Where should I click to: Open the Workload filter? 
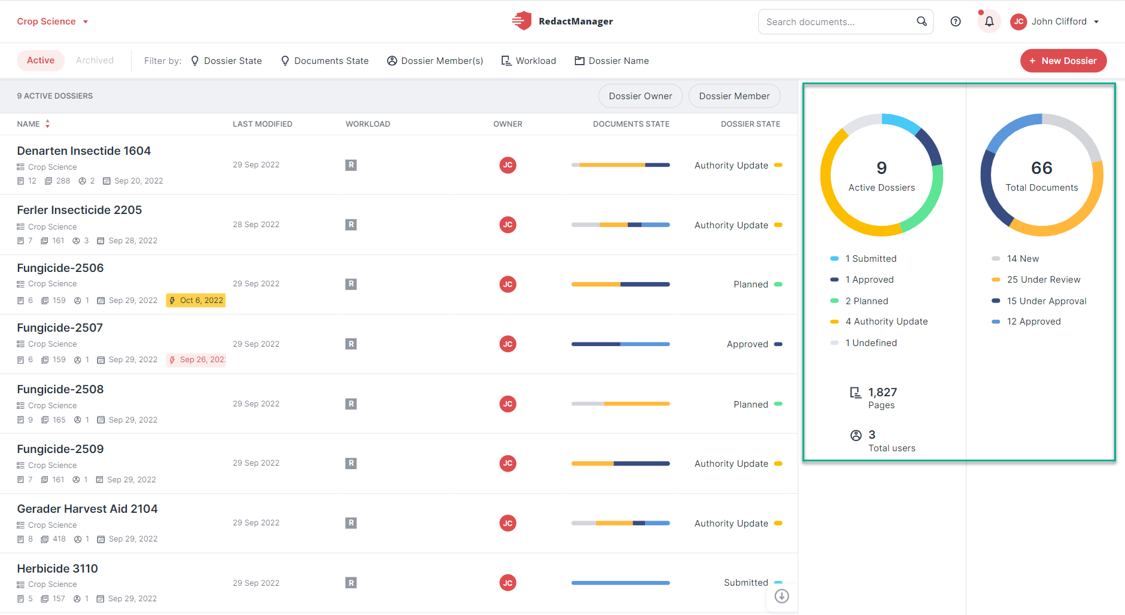(x=528, y=61)
